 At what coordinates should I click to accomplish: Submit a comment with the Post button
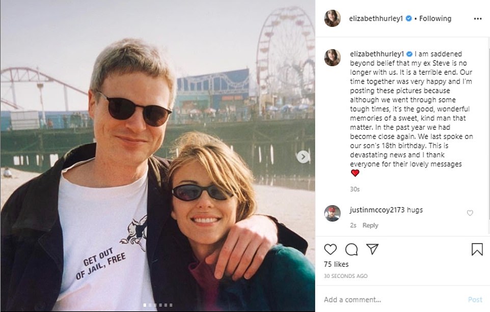475,299
